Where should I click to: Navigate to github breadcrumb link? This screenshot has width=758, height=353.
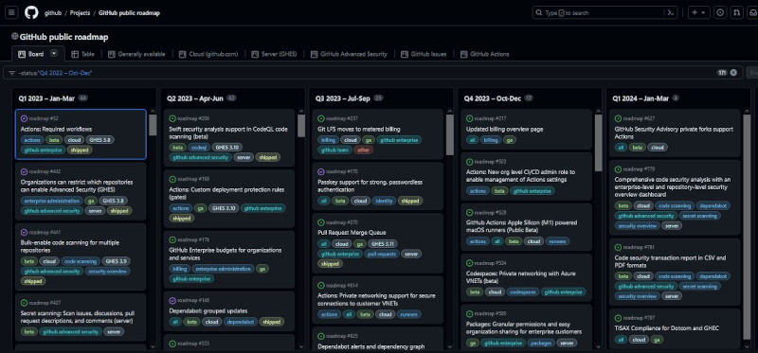(x=53, y=13)
